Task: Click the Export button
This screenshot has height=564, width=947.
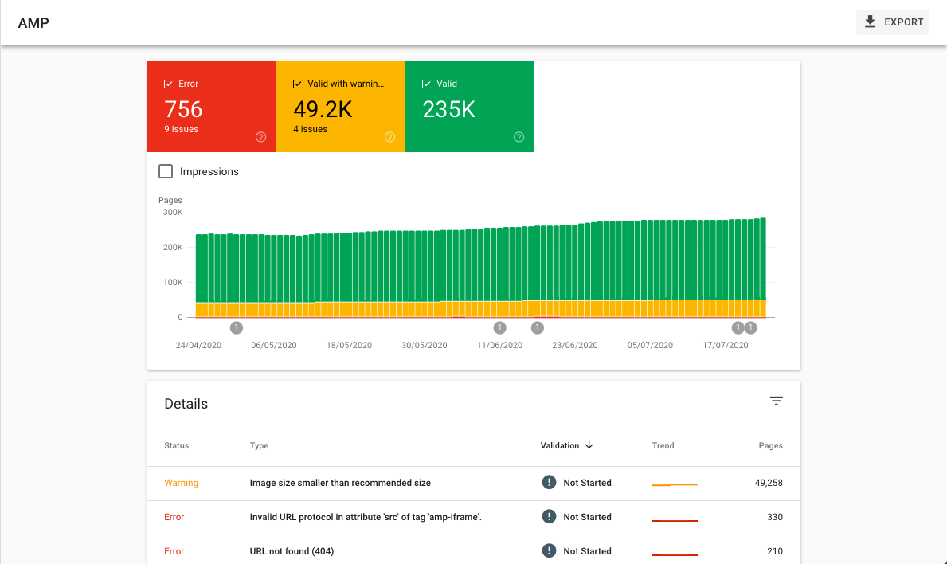Action: click(x=892, y=22)
